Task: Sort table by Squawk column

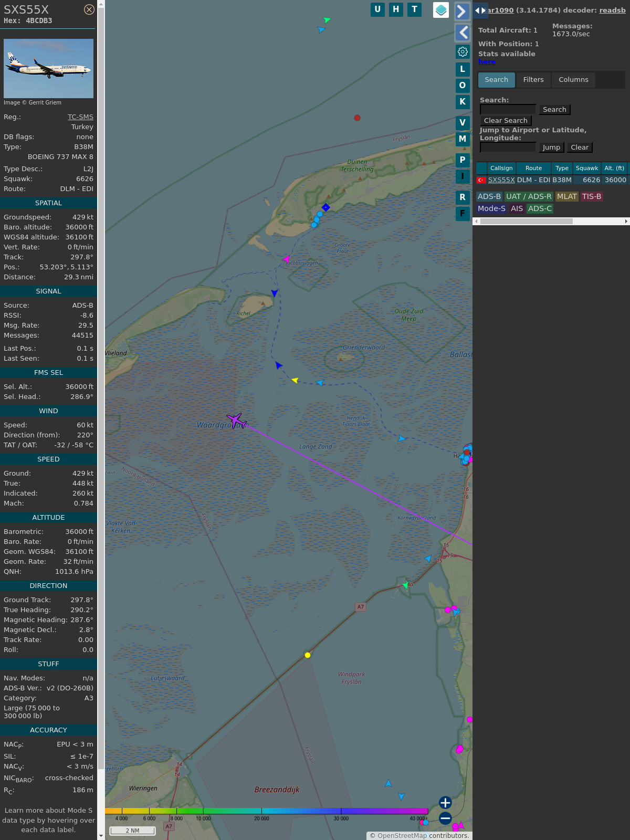Action: [x=587, y=169]
